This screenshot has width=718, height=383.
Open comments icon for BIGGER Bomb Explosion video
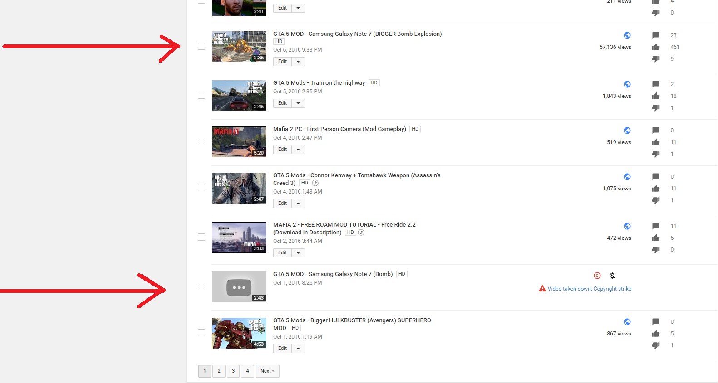pos(656,35)
